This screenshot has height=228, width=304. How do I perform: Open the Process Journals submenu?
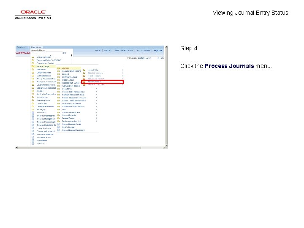pyautogui.click(x=103, y=82)
